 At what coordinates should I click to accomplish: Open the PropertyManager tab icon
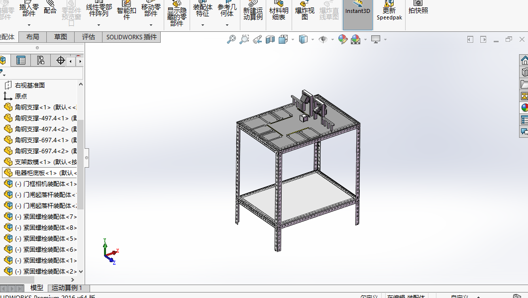pos(21,61)
